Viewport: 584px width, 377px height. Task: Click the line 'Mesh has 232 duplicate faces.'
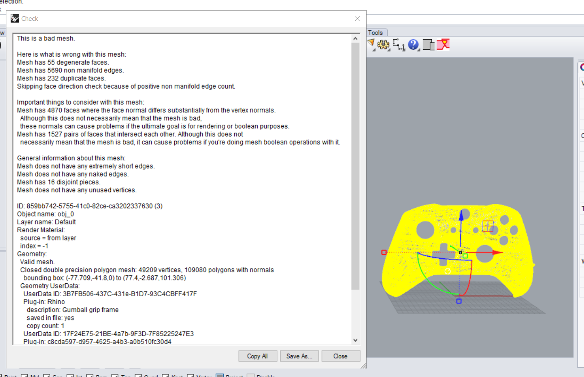point(61,78)
